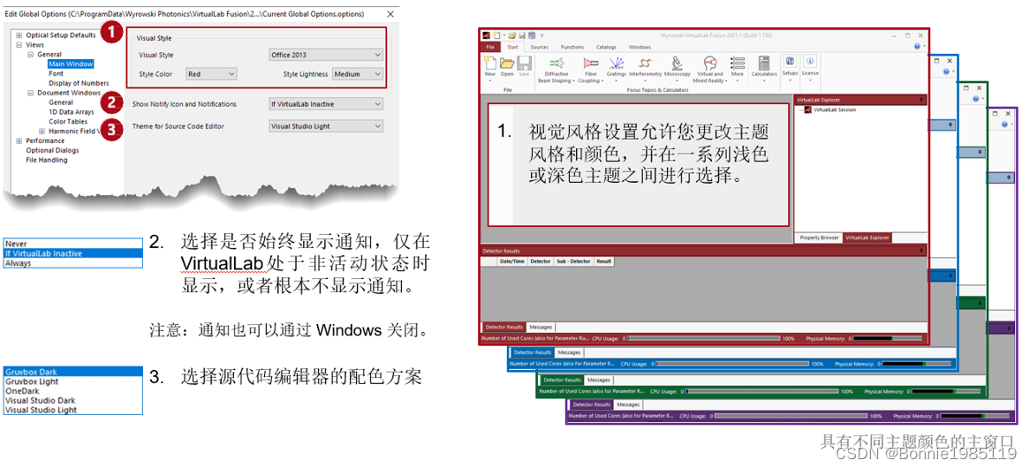This screenshot has height=468, width=1030.
Task: Choose Always in notification options list
Action: [x=72, y=263]
